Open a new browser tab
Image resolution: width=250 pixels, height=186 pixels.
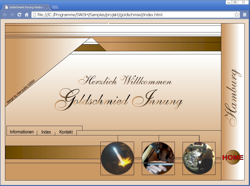point(55,7)
